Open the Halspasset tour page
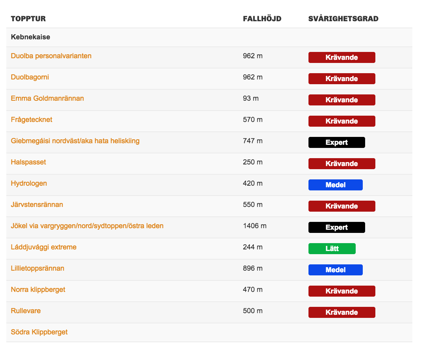 click(28, 162)
